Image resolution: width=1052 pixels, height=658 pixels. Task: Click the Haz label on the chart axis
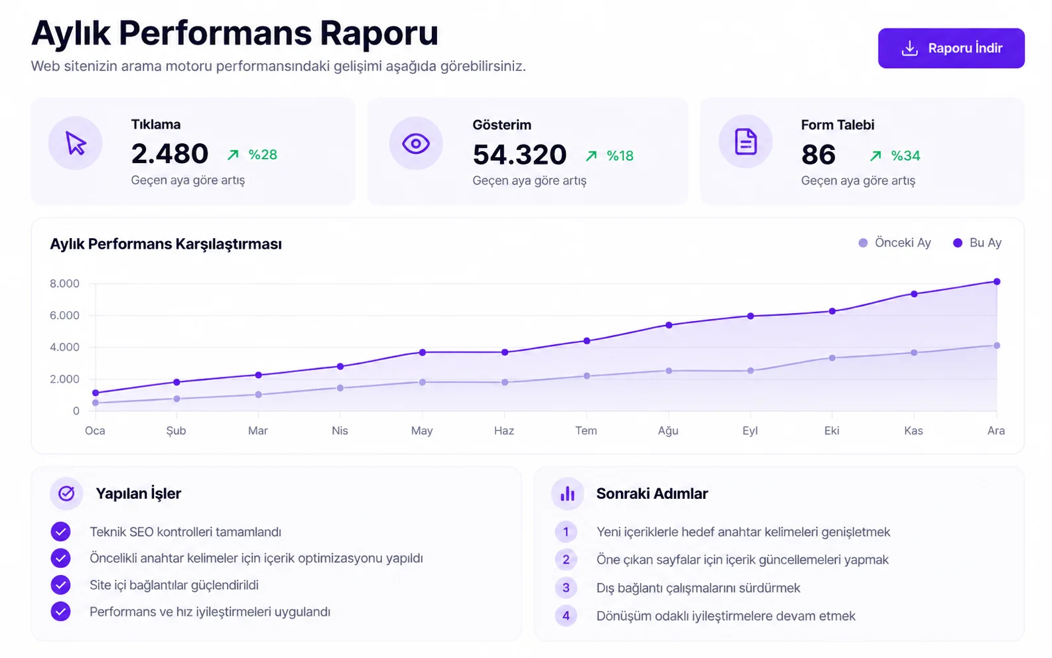click(x=504, y=430)
